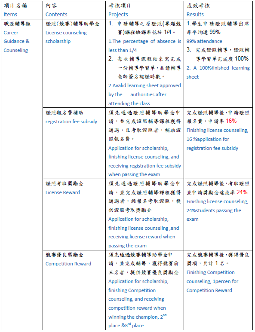Screen dimensions: 255x332
Task: Select 'less than 1/4' text line
Action: pyautogui.click(x=123, y=50)
